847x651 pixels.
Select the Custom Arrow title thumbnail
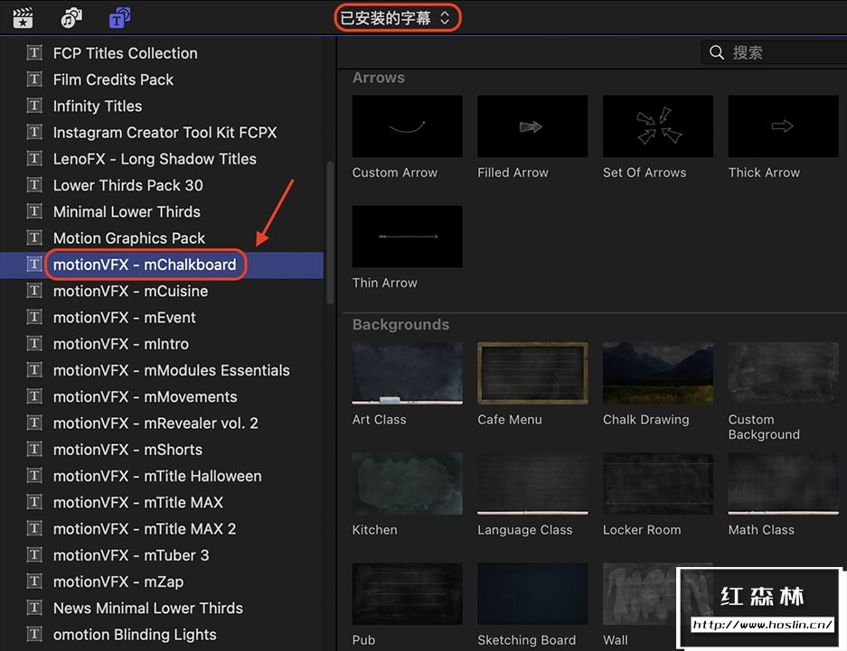click(408, 126)
